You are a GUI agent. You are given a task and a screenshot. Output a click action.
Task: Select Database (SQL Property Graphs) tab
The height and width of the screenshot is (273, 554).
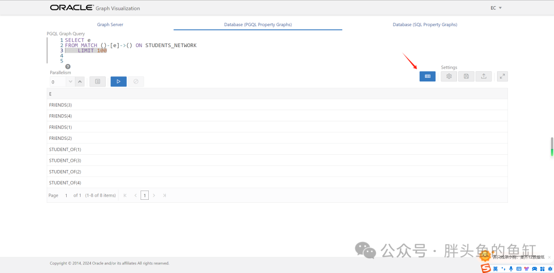[x=425, y=25]
